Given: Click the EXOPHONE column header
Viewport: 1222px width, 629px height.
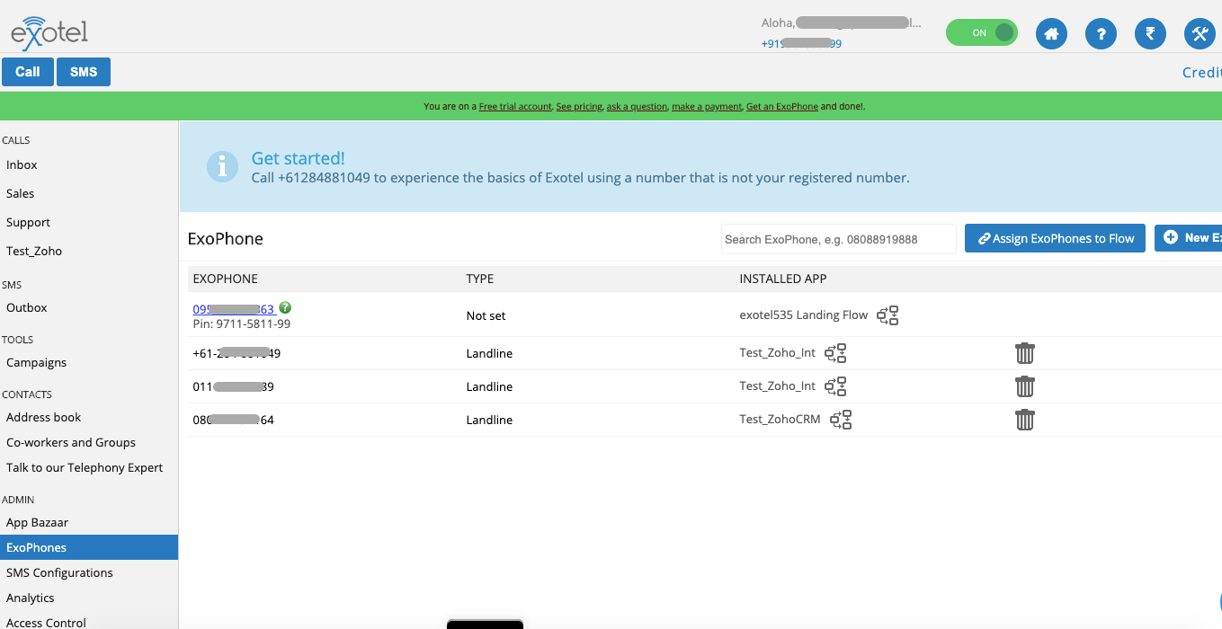Looking at the screenshot, I should point(225,279).
